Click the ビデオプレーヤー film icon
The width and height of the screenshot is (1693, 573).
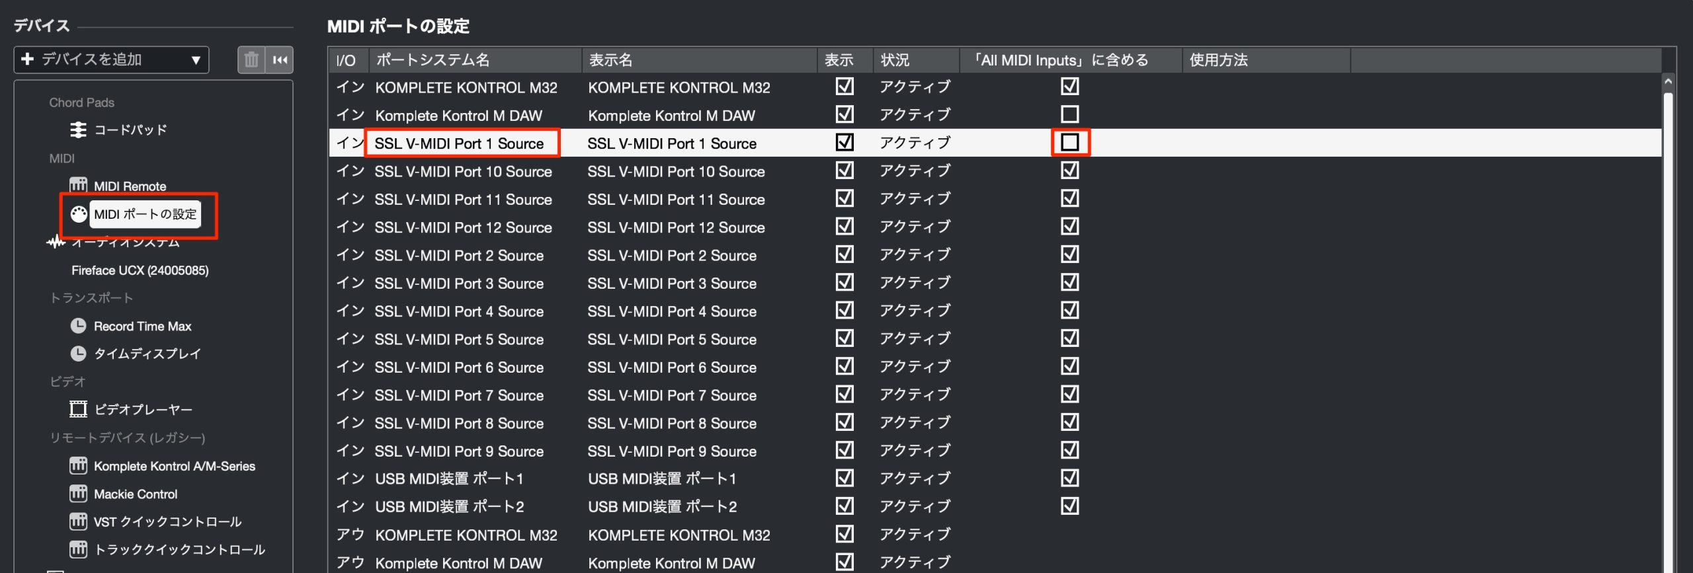point(78,409)
